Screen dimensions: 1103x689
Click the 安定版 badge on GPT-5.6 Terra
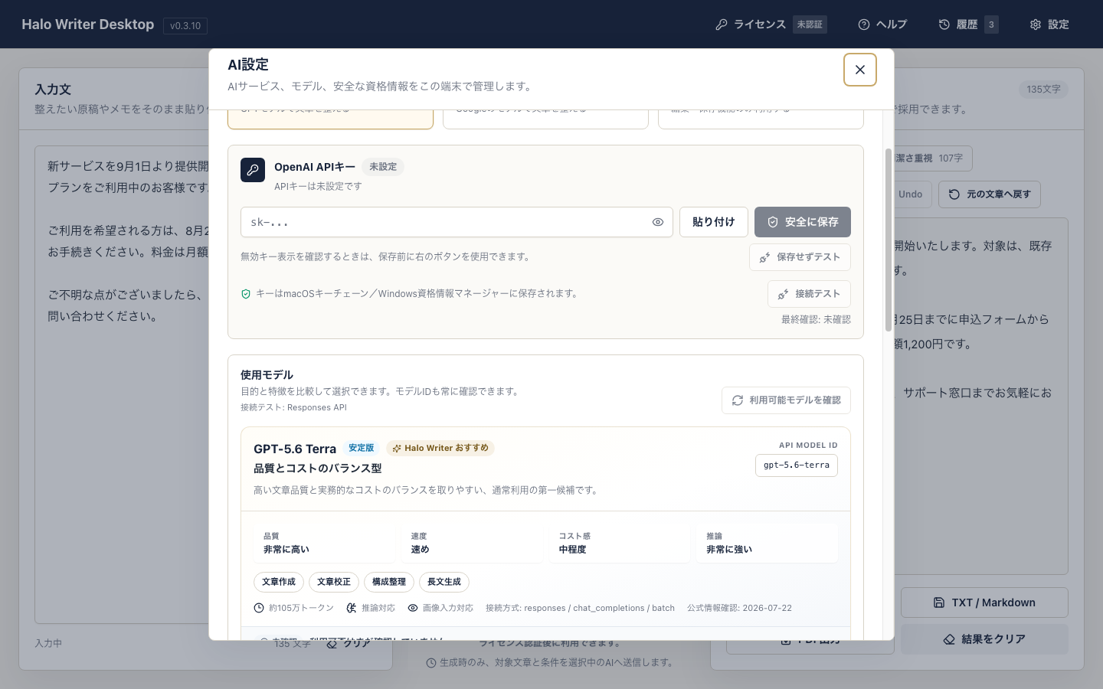coord(362,449)
